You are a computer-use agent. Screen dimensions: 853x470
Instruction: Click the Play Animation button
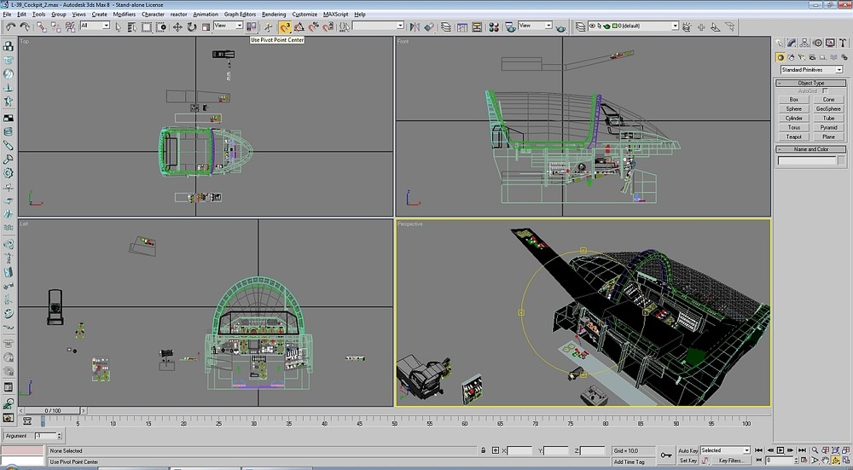coord(779,450)
